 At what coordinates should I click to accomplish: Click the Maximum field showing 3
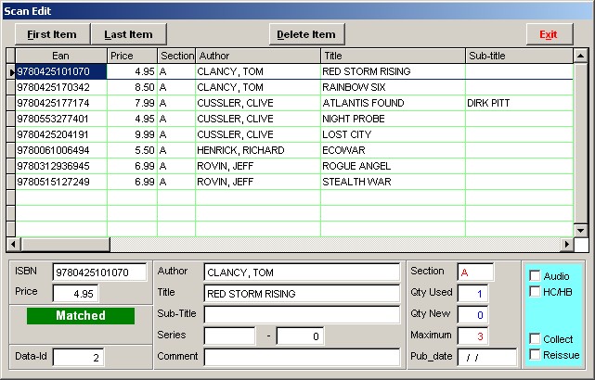click(472, 336)
